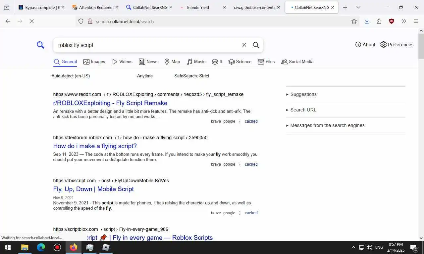Open the About page
This screenshot has height=254, width=424.
tap(365, 45)
